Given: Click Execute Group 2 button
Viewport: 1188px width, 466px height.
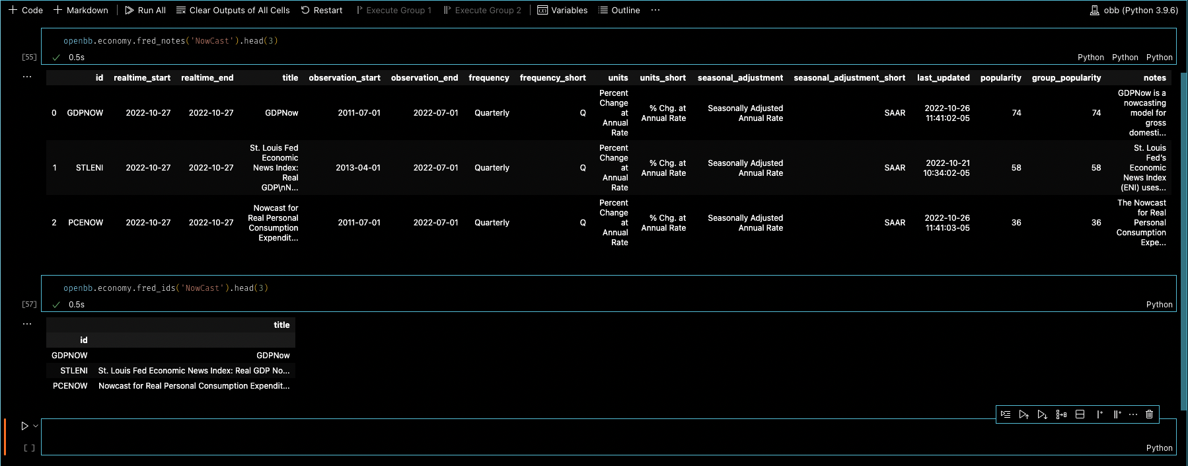Looking at the screenshot, I should tap(483, 10).
